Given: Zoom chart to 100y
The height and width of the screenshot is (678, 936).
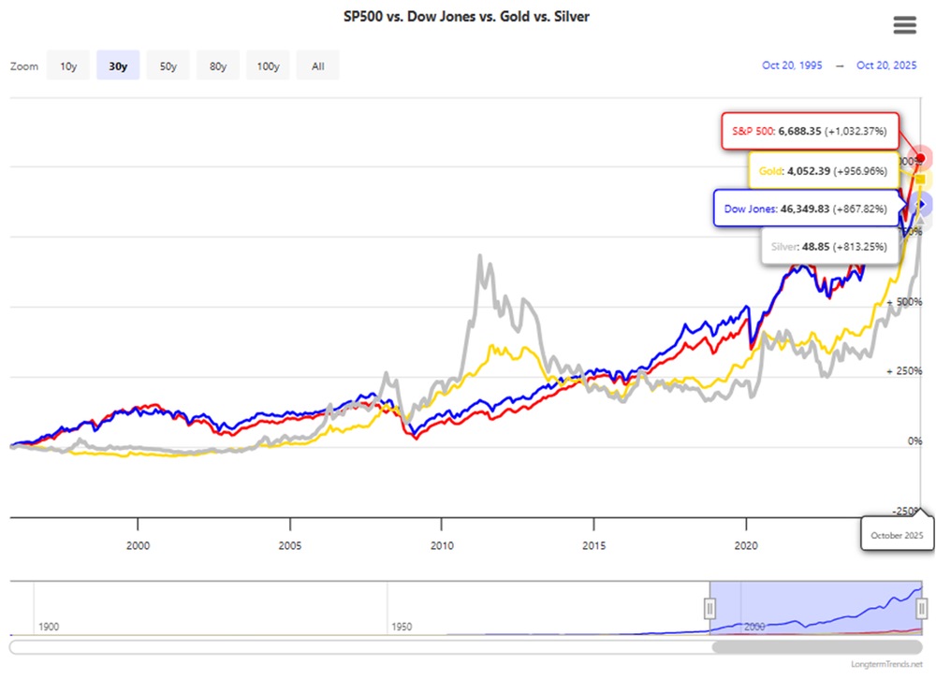Looking at the screenshot, I should point(268,66).
